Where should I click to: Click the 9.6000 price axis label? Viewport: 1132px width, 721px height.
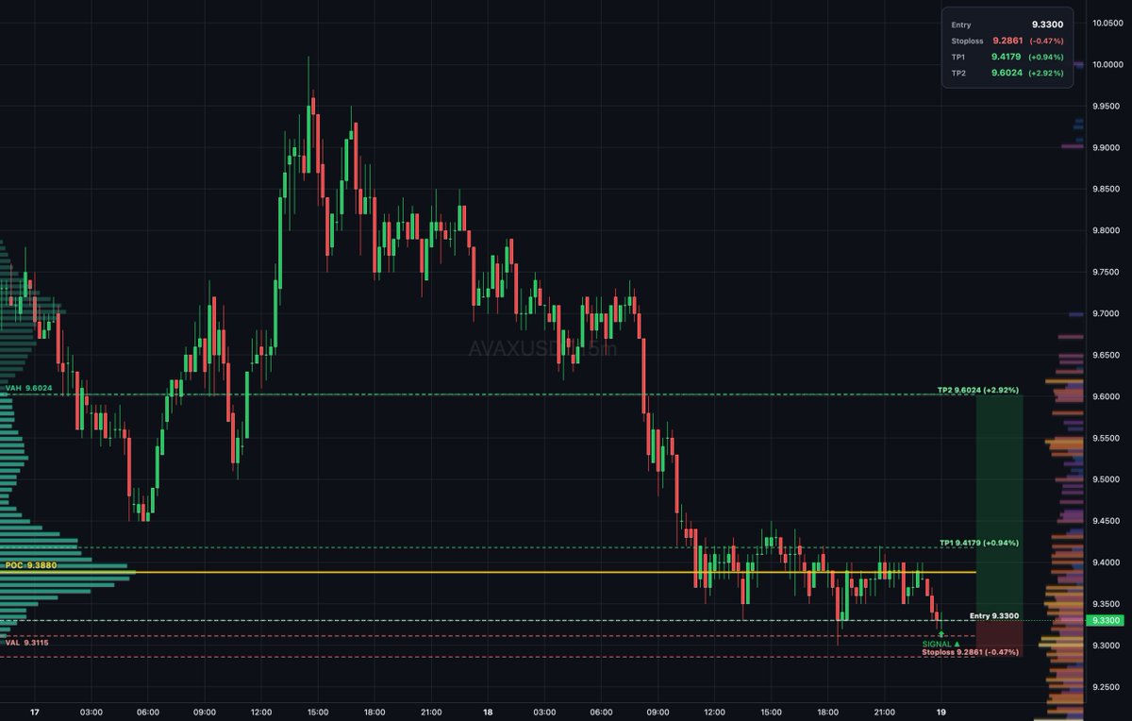[x=1106, y=396]
